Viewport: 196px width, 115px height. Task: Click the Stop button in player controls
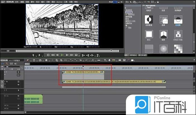click(48, 55)
